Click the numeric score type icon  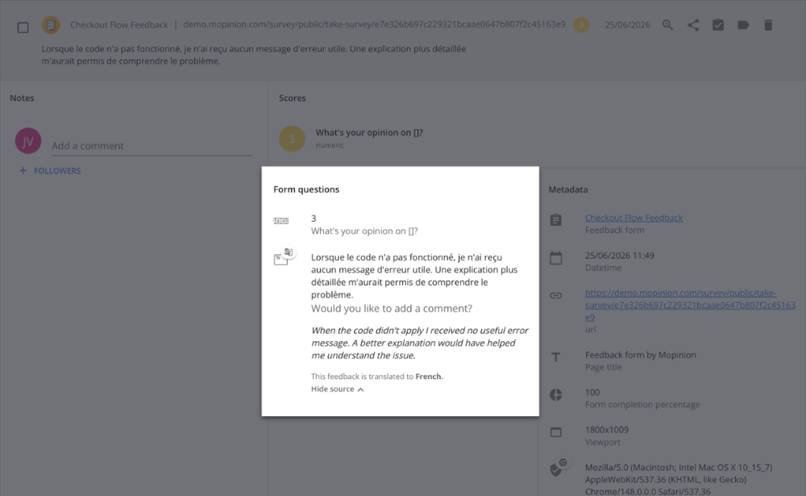pos(280,221)
